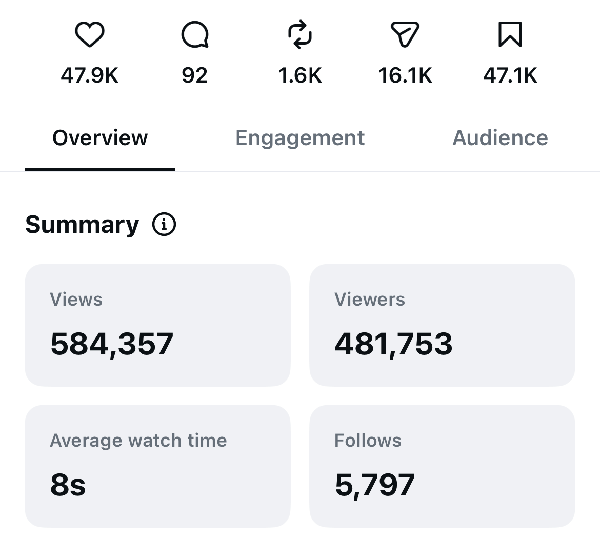Switch to the Engagement tab
The height and width of the screenshot is (558, 600).
[x=300, y=138]
